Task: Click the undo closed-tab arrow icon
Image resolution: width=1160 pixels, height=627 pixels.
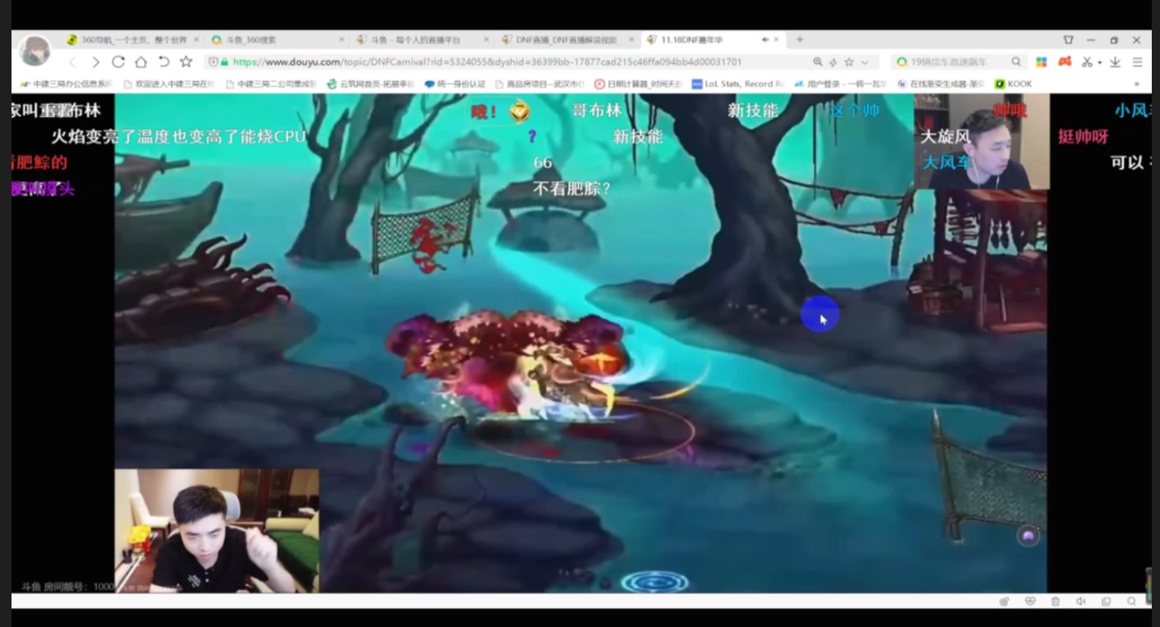Action: click(x=164, y=62)
